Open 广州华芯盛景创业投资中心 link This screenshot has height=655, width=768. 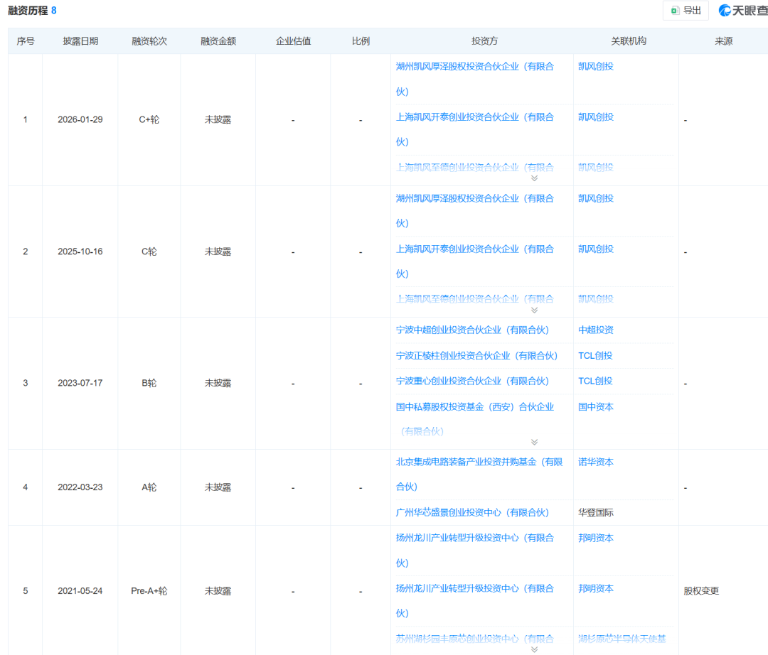(x=472, y=513)
